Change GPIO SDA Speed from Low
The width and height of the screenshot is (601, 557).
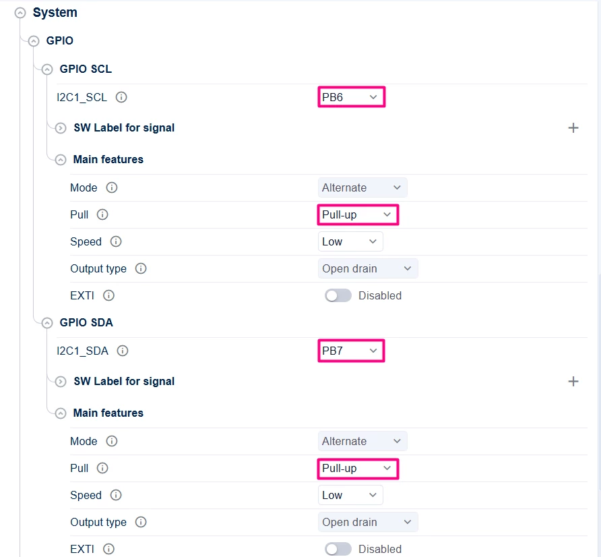350,495
